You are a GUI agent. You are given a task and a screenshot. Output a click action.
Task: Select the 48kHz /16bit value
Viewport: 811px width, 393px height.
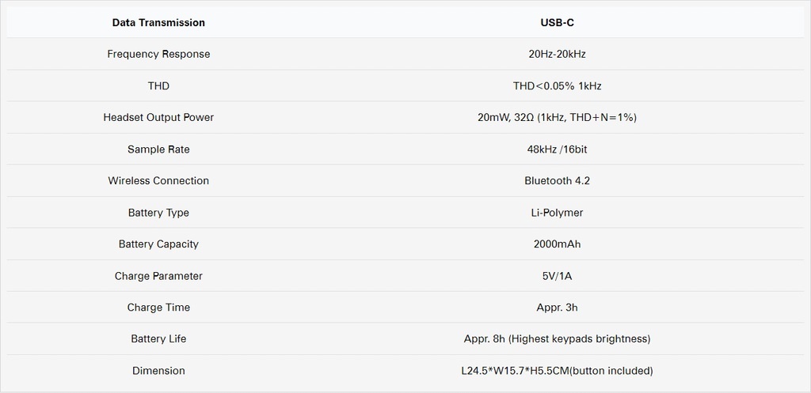pyautogui.click(x=557, y=149)
